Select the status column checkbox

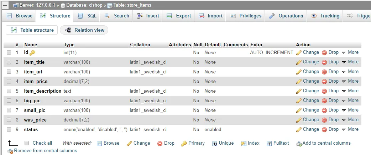click(x=9, y=129)
